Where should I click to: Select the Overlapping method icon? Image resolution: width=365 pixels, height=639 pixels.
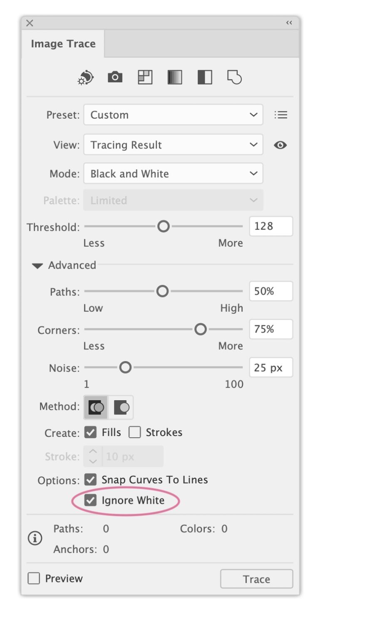click(121, 407)
